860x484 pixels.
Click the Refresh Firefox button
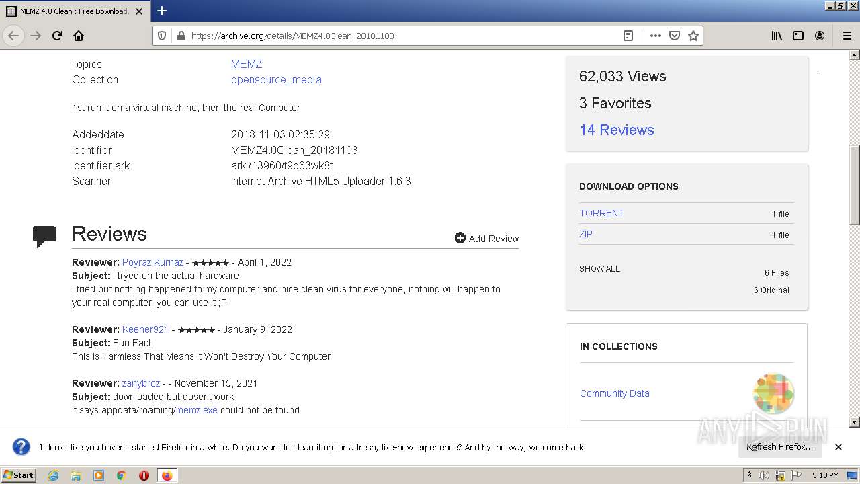tap(779, 446)
